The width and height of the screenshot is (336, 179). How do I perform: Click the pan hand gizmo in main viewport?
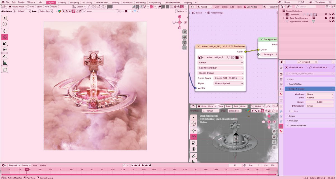185,37
